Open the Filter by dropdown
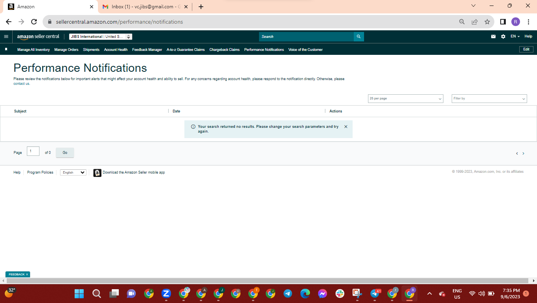 pos(489,99)
